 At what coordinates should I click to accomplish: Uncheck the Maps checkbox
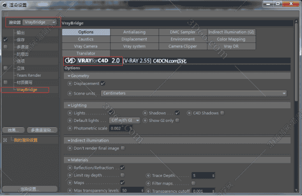point(122,182)
